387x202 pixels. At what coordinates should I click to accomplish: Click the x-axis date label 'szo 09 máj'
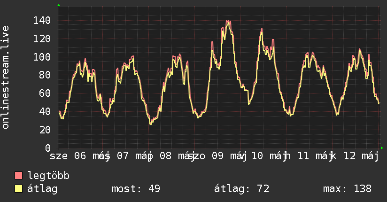(x=217, y=156)
